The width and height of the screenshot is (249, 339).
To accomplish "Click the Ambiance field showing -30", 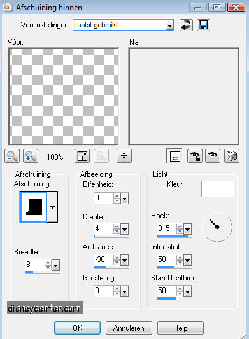I will (104, 260).
